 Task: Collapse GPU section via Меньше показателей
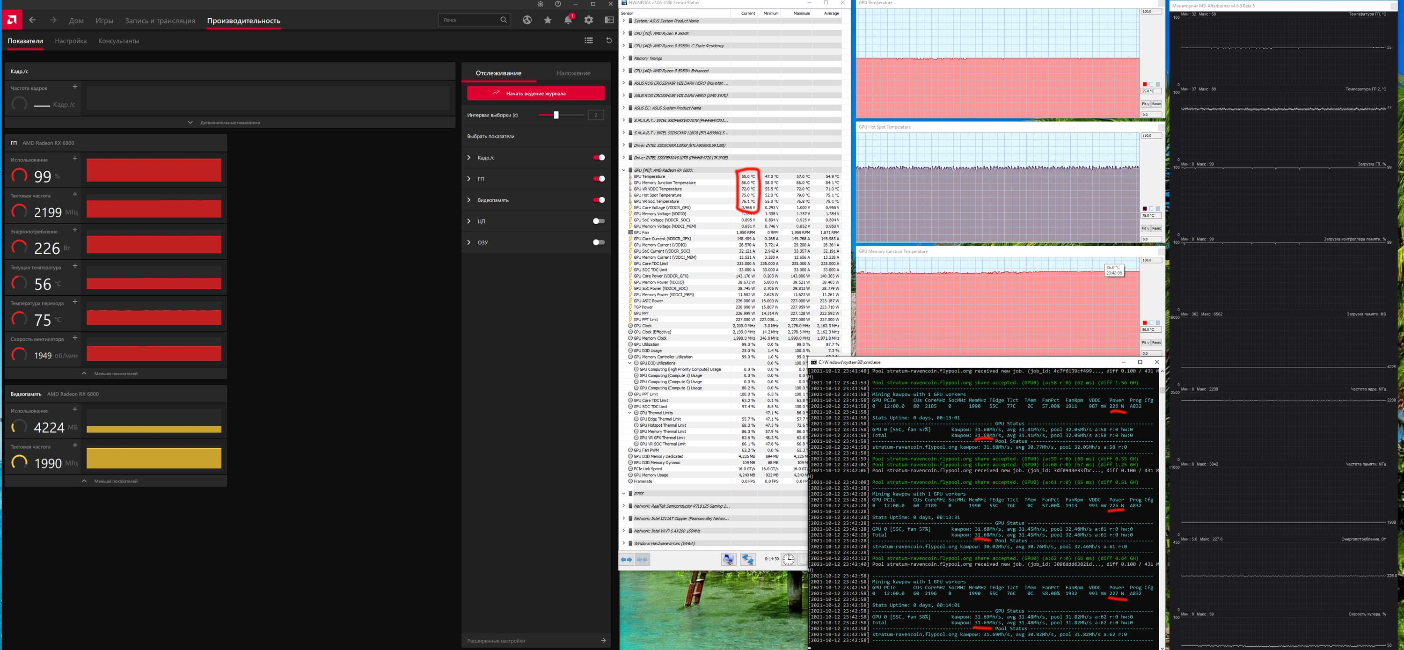116,374
